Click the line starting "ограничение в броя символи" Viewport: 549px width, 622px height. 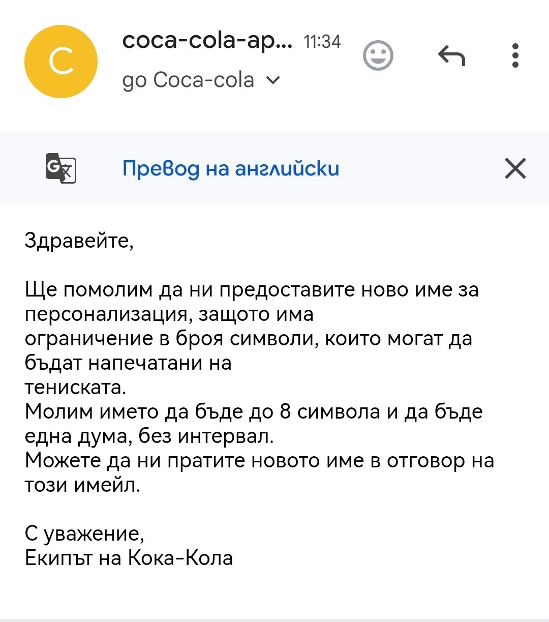click(249, 339)
